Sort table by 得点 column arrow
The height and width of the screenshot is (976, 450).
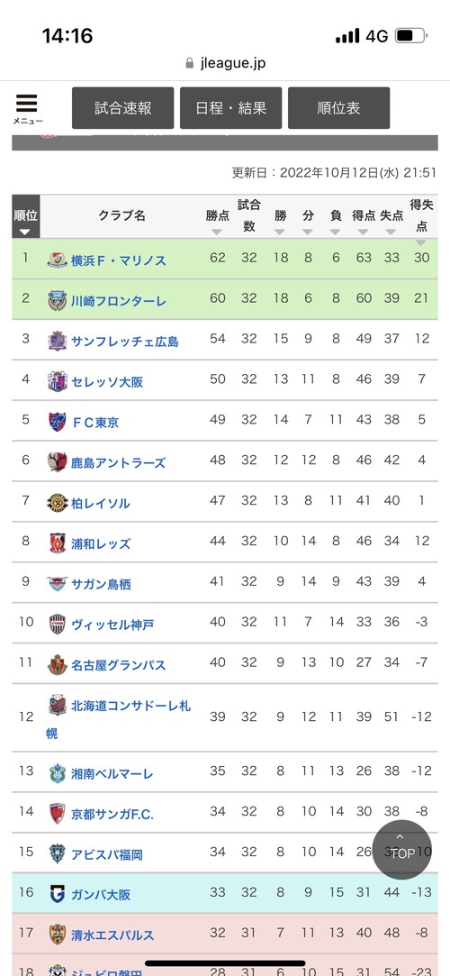pyautogui.click(x=364, y=232)
